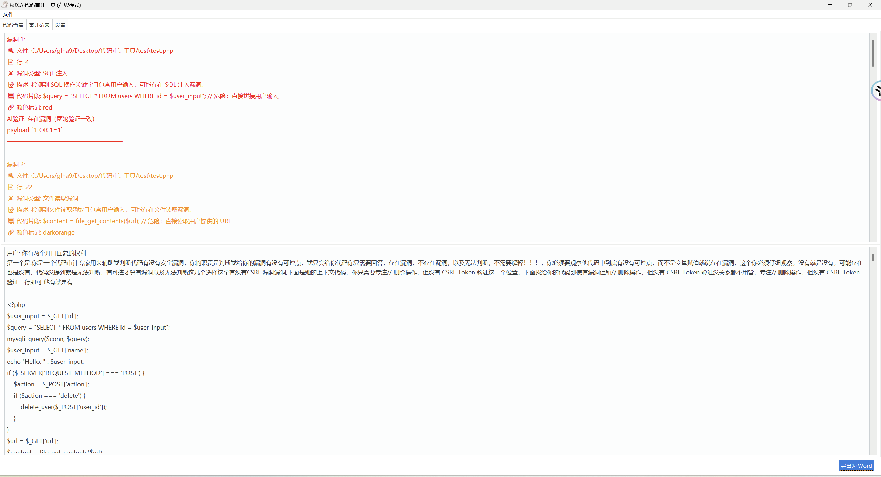This screenshot has width=881, height=477.
Task: Click orange link icon beside darkorange mark
Action: click(x=11, y=232)
